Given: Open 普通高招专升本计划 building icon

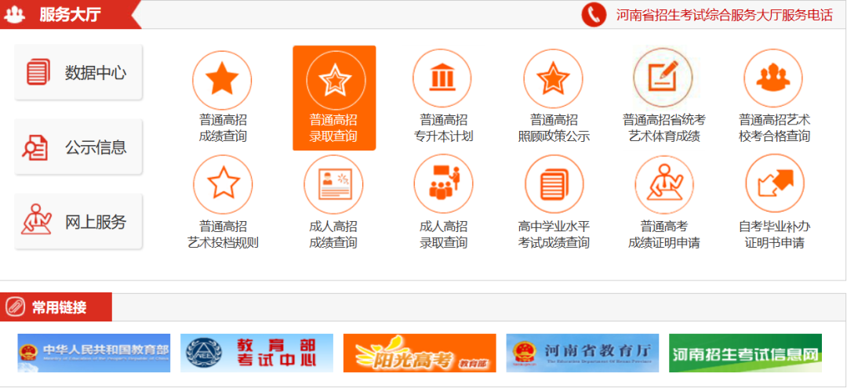Looking at the screenshot, I should [442, 80].
